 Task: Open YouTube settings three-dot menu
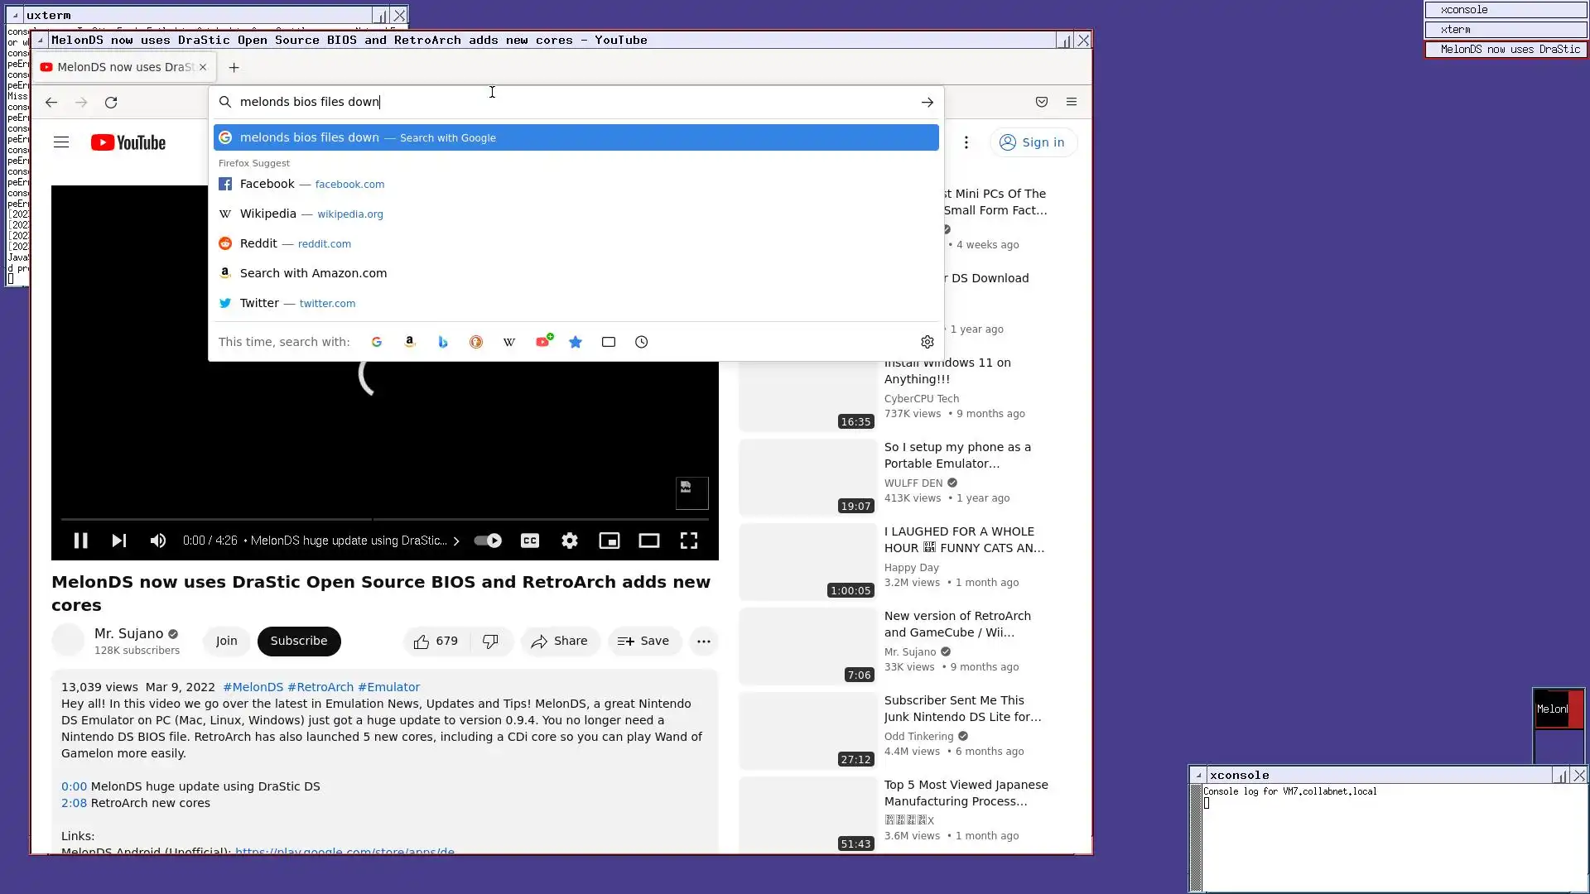[966, 142]
